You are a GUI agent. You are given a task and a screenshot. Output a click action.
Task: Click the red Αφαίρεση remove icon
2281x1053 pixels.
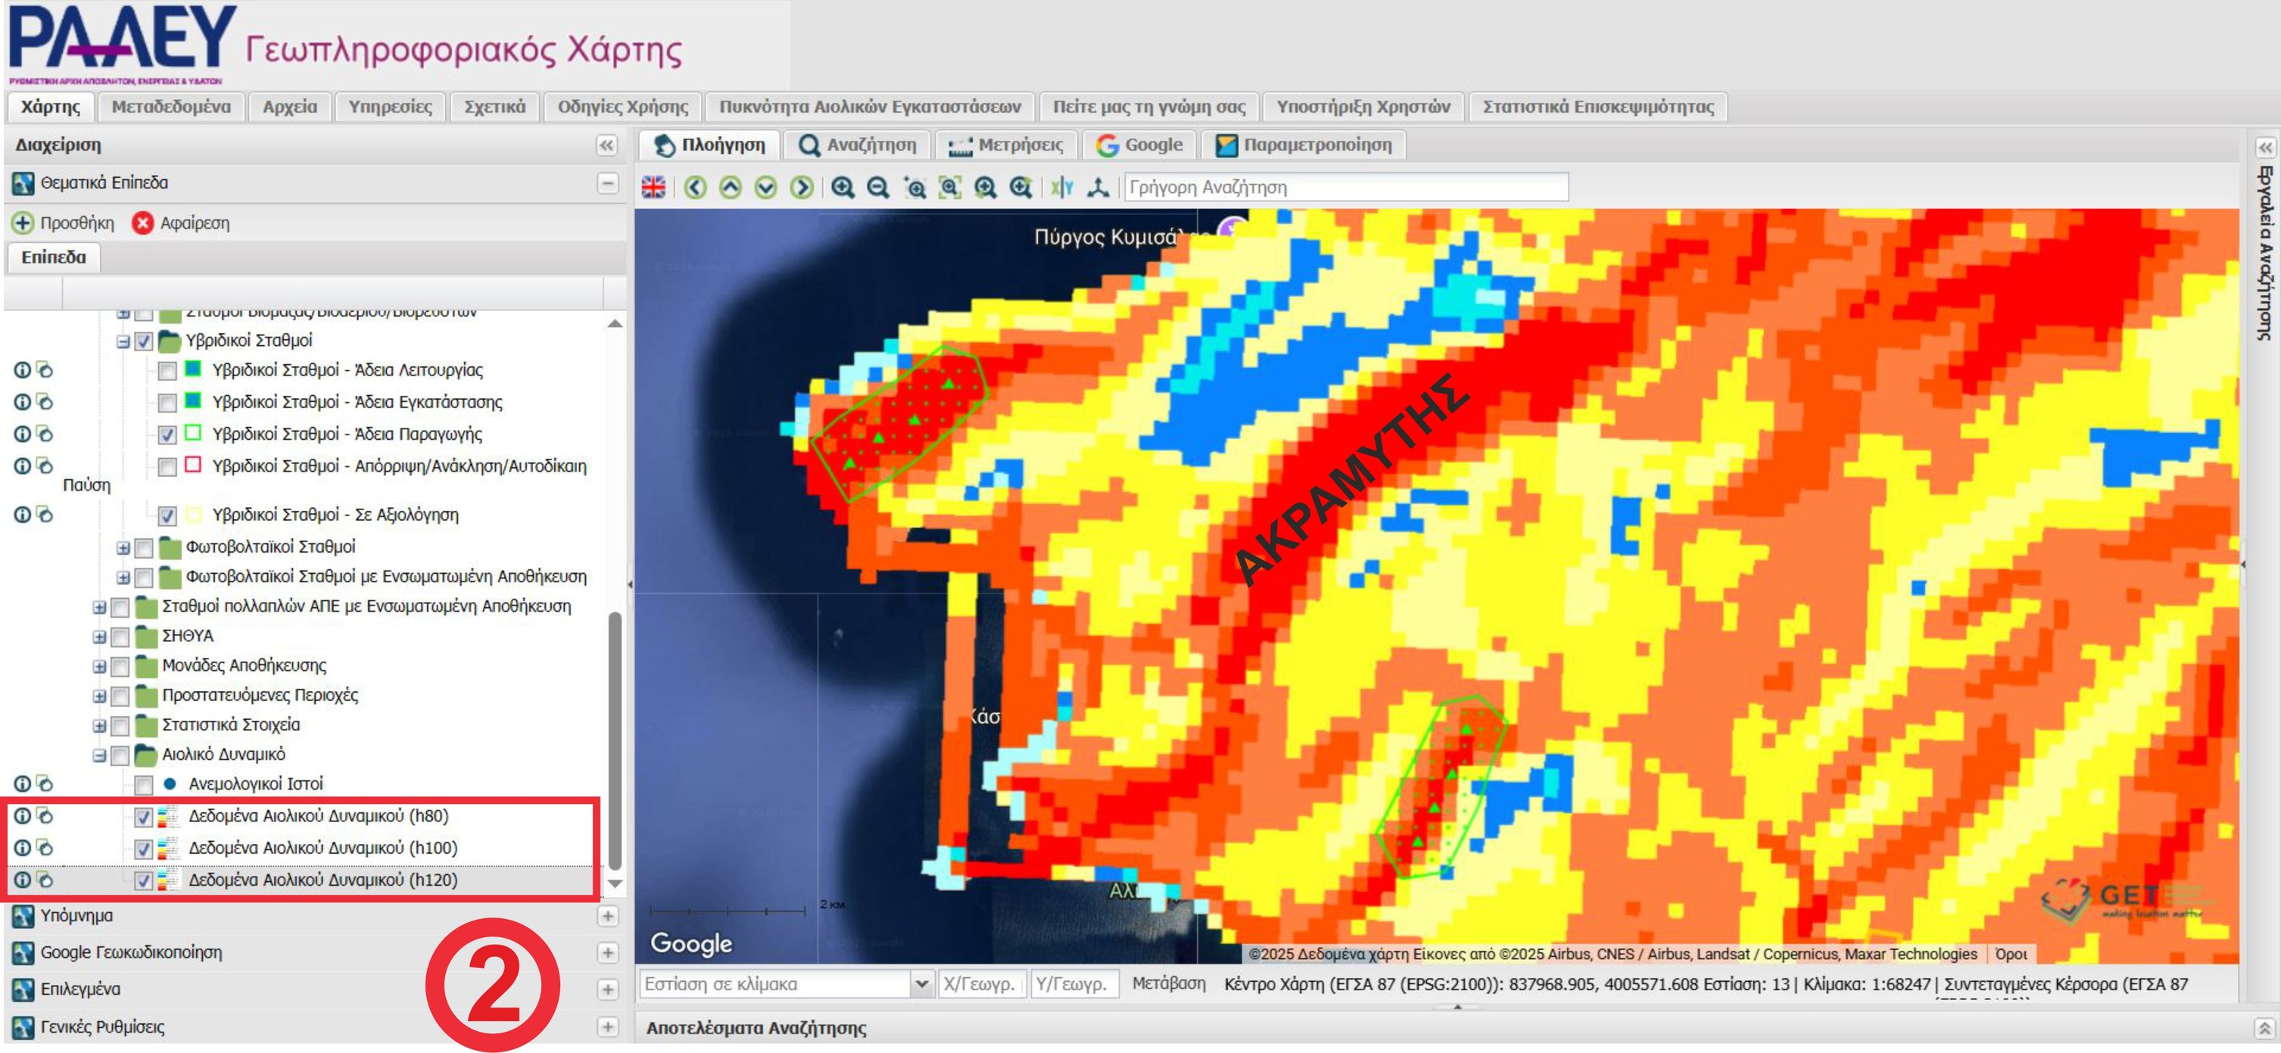(x=142, y=223)
